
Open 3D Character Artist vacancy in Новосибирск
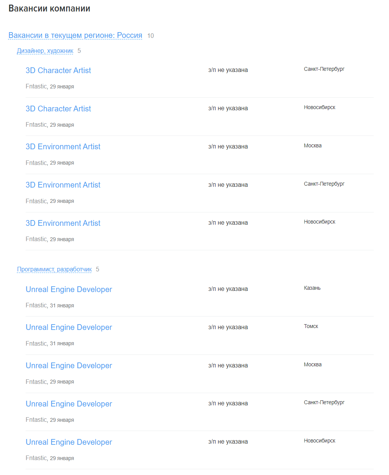(58, 109)
